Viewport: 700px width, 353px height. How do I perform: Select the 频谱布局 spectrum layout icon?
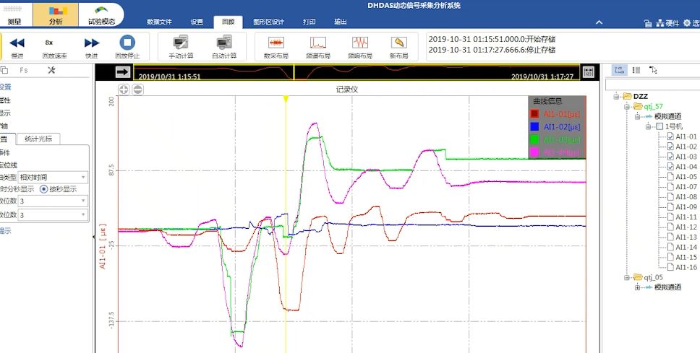click(x=318, y=43)
